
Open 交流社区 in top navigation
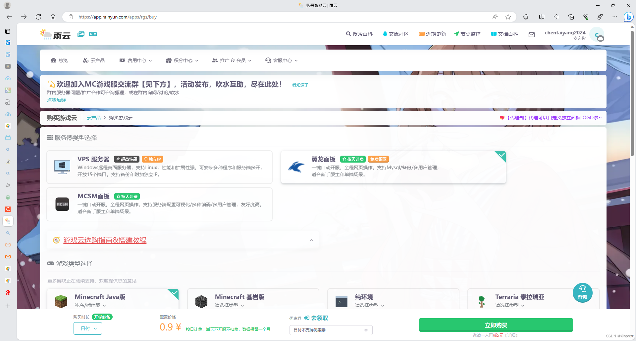396,34
